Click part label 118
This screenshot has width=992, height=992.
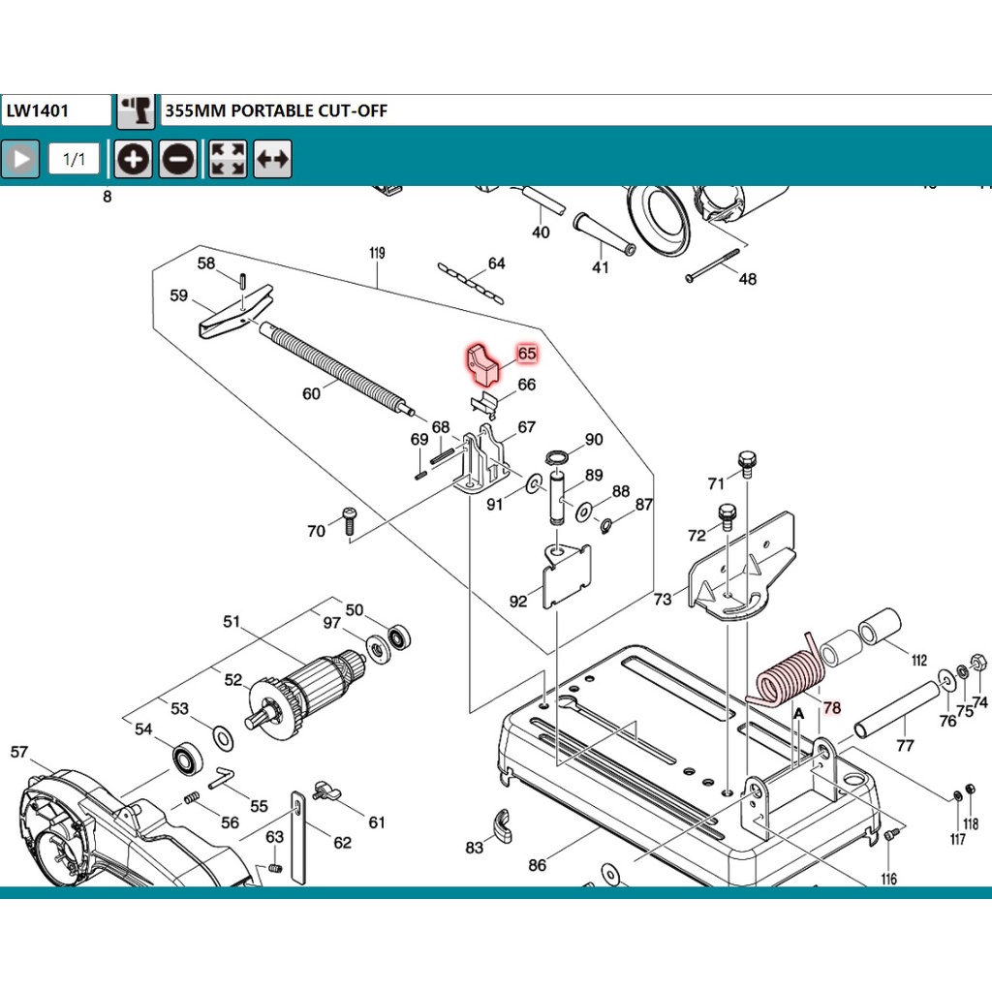(x=971, y=823)
